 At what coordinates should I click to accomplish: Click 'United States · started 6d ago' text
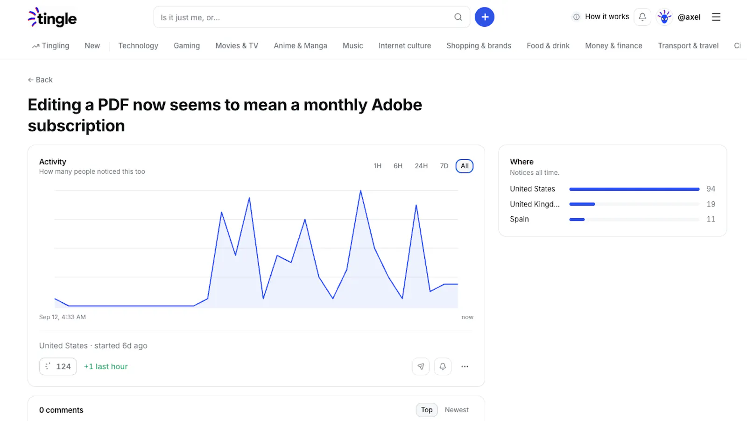93,346
